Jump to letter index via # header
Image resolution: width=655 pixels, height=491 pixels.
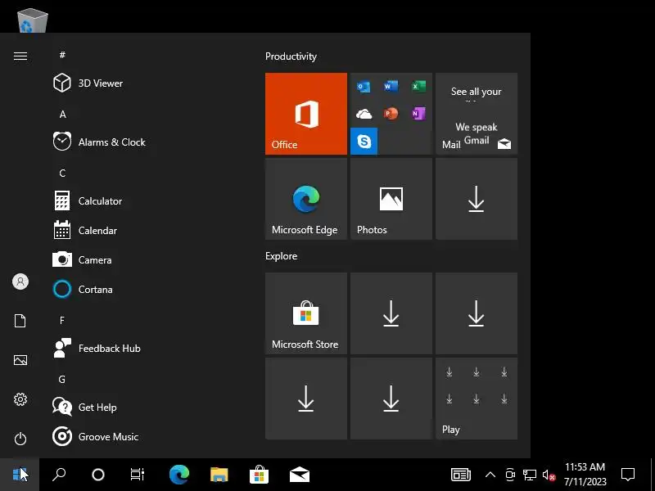tap(62, 55)
